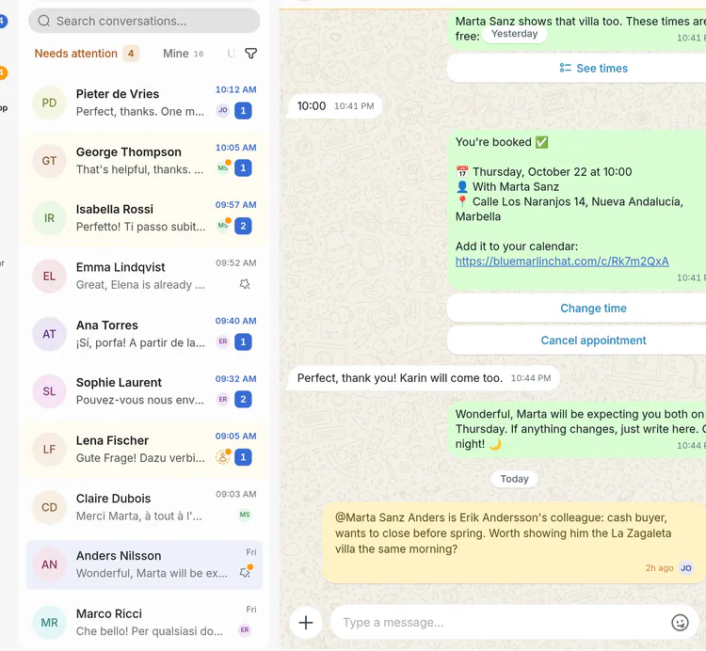Click 'Wonderful, Marta will be expecting you' reply bubble
706x651 pixels.
click(x=576, y=430)
